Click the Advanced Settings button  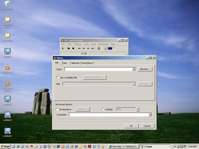(94, 78)
